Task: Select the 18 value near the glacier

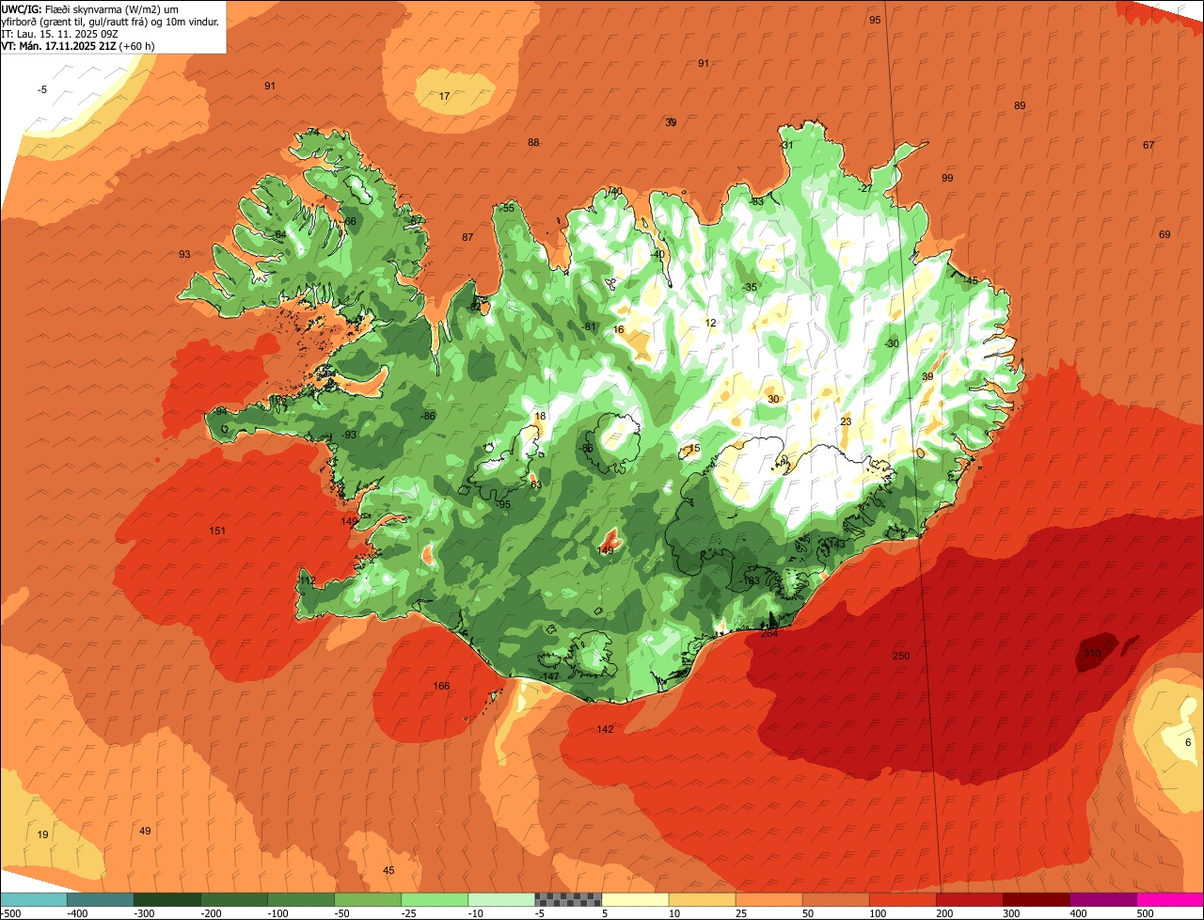Action: click(x=540, y=416)
